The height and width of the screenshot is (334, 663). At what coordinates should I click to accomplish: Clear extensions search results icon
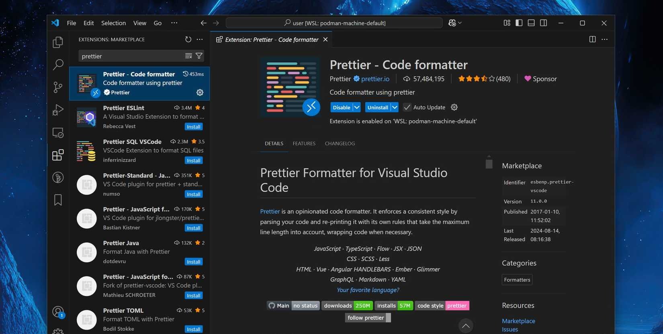click(188, 56)
